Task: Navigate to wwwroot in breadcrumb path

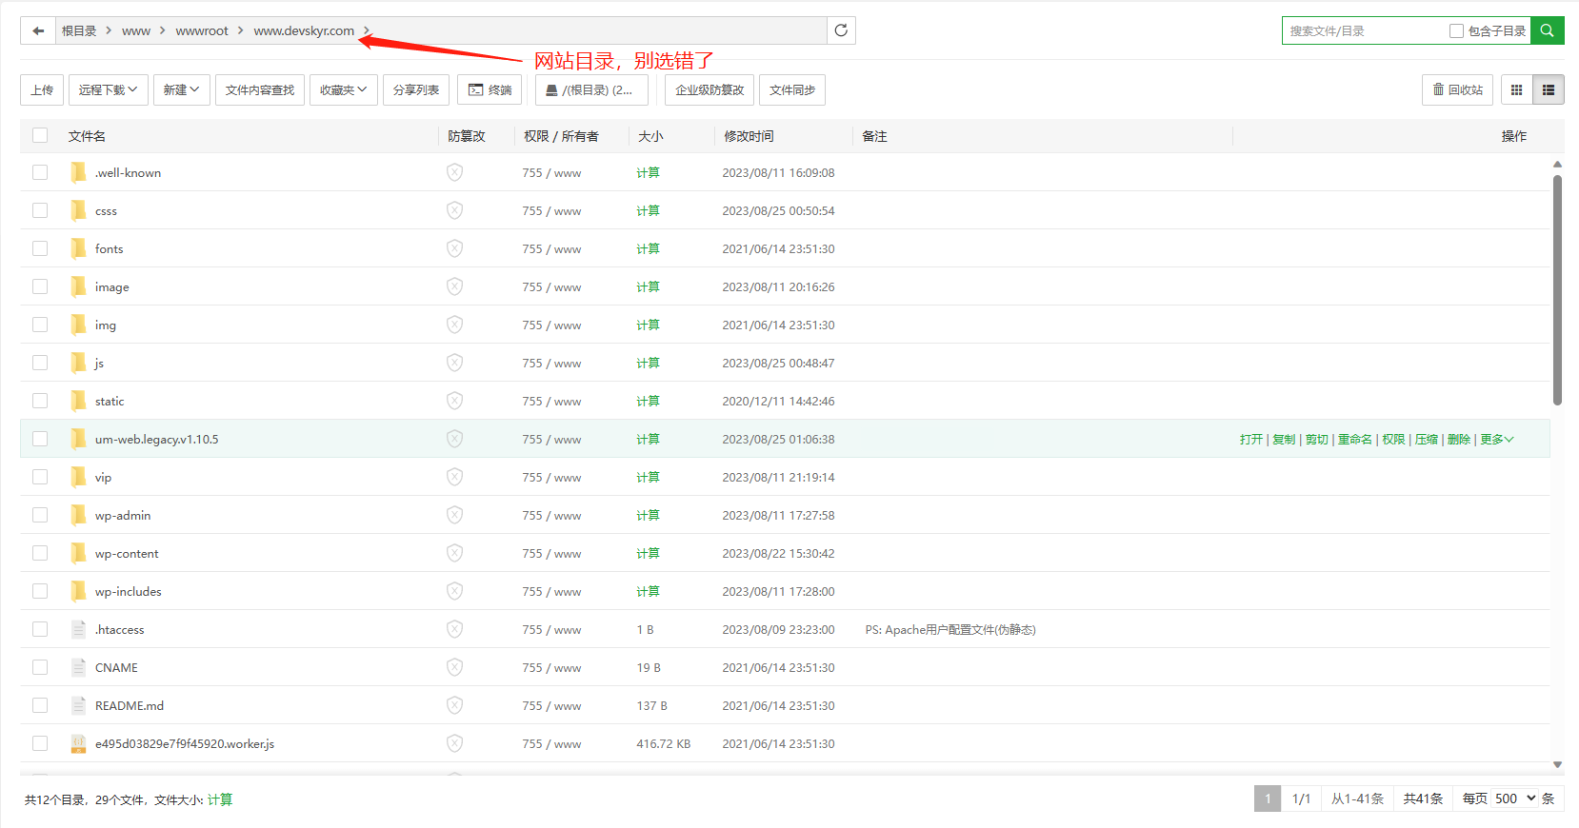Action: point(202,31)
